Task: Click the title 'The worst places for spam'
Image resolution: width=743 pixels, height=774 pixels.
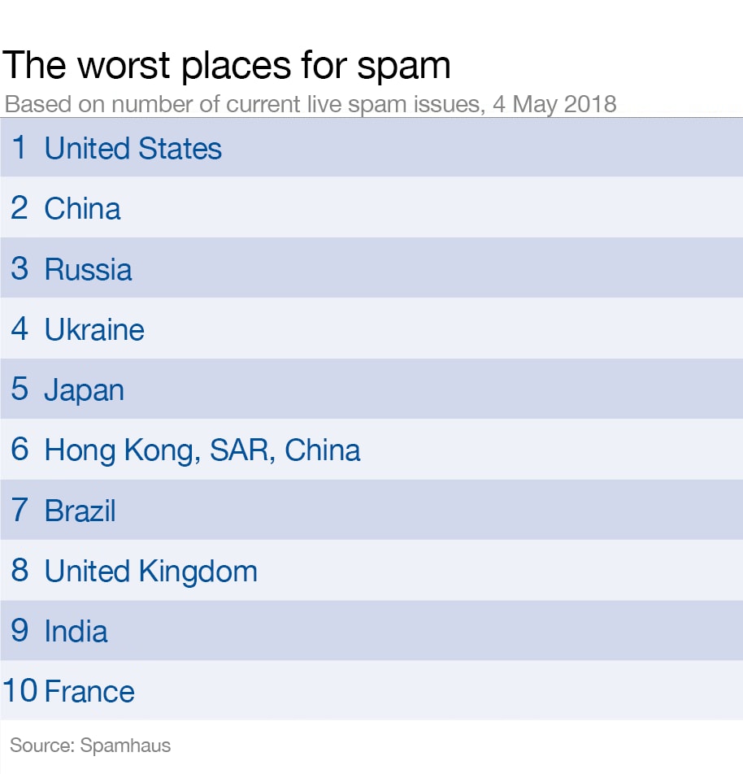Action: [227, 66]
